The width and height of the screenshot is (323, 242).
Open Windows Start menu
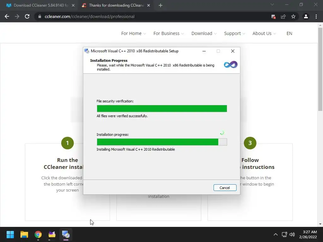(10, 234)
